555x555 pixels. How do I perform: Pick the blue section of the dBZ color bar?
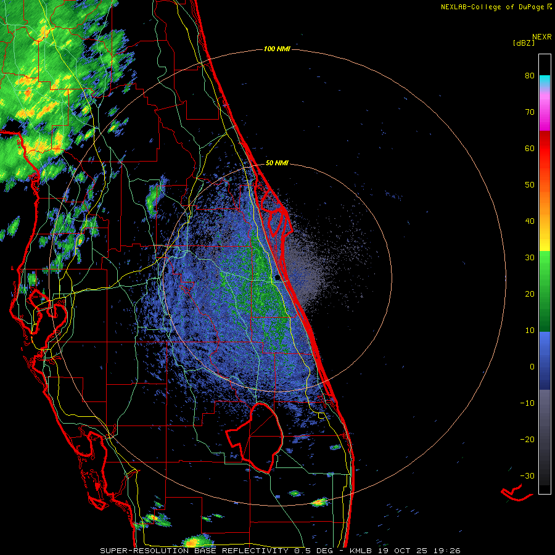545,360
